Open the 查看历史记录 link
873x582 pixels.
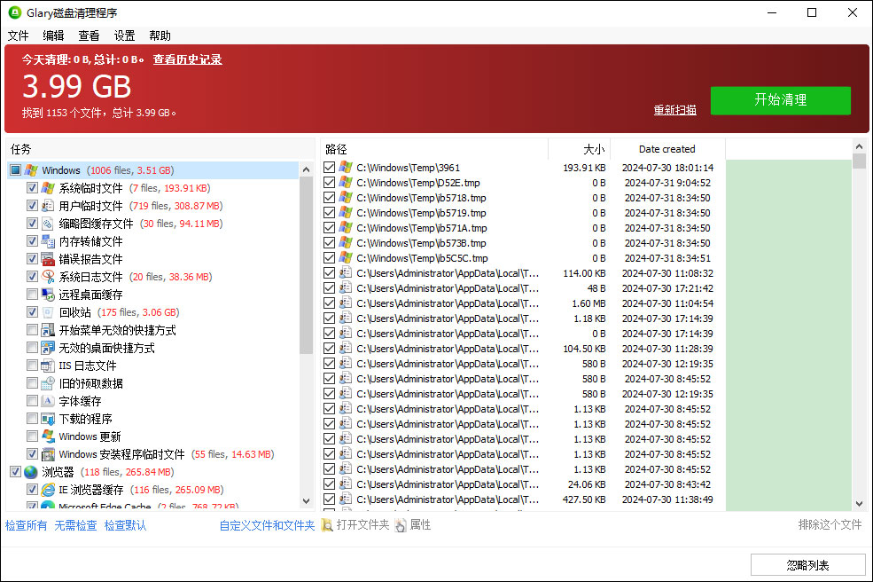[188, 59]
